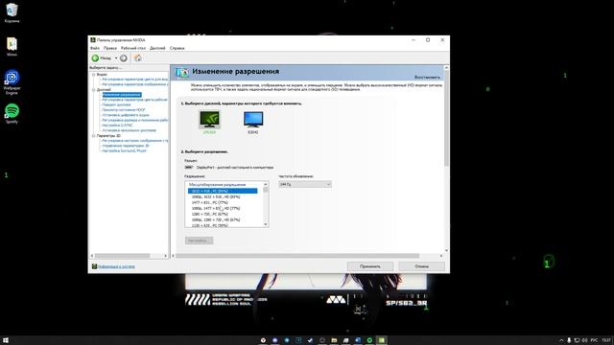This screenshot has height=345, width=614.
Task: Open the Информация о системе link
Action: click(116, 266)
